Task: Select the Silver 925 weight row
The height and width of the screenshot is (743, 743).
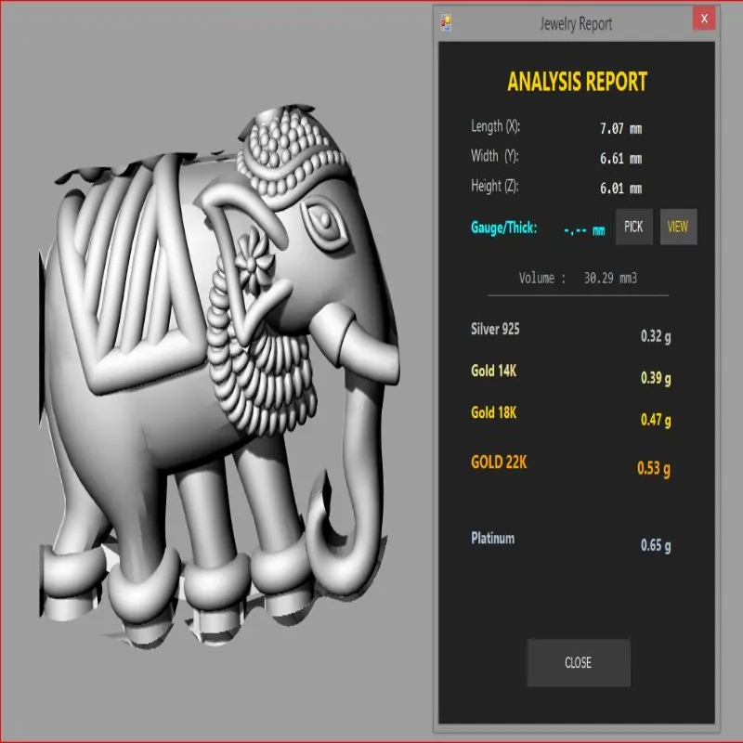Action: pyautogui.click(x=570, y=332)
